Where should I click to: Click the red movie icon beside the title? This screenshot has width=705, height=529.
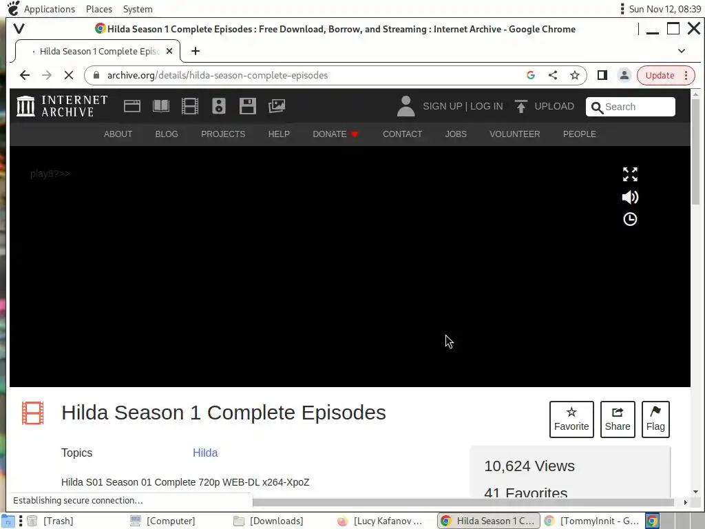tap(33, 413)
